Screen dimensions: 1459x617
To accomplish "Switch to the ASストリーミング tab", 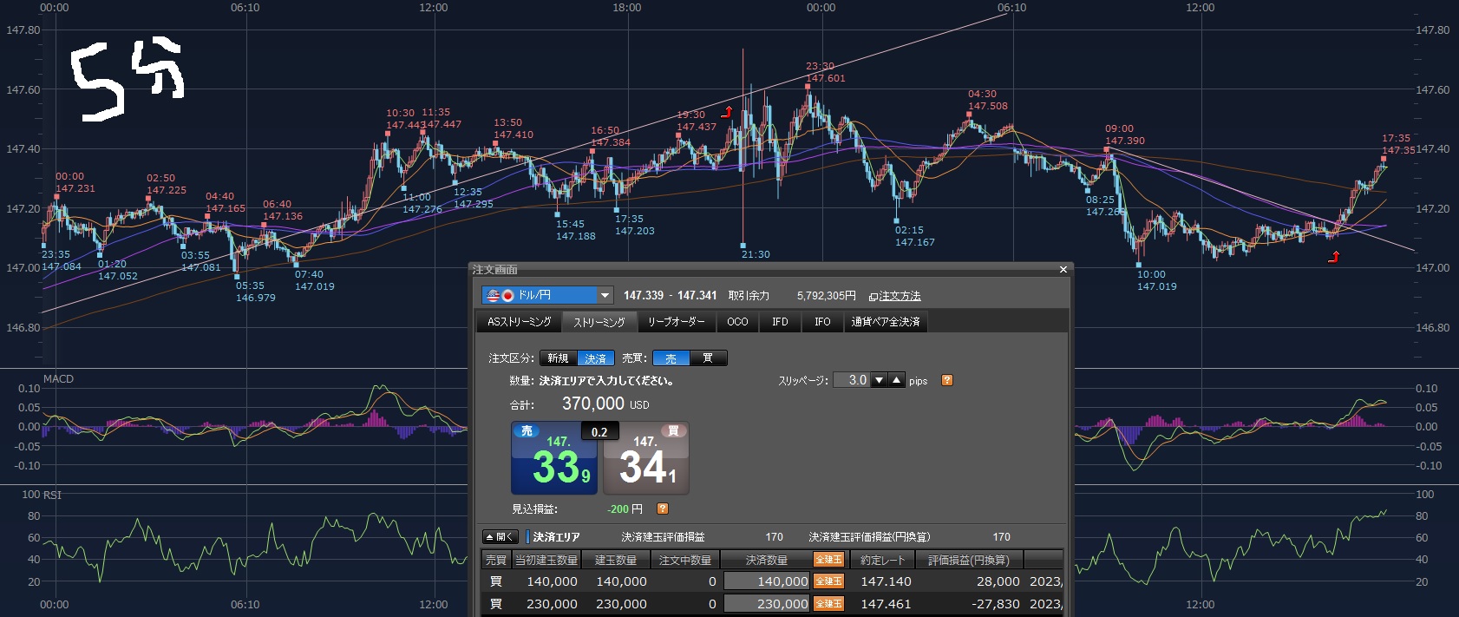I will pos(519,322).
